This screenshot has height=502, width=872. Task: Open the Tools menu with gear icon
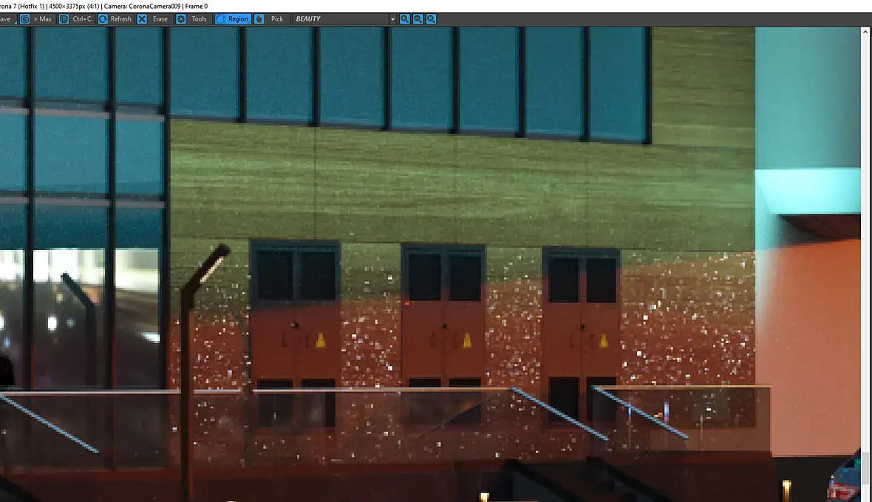(x=192, y=19)
